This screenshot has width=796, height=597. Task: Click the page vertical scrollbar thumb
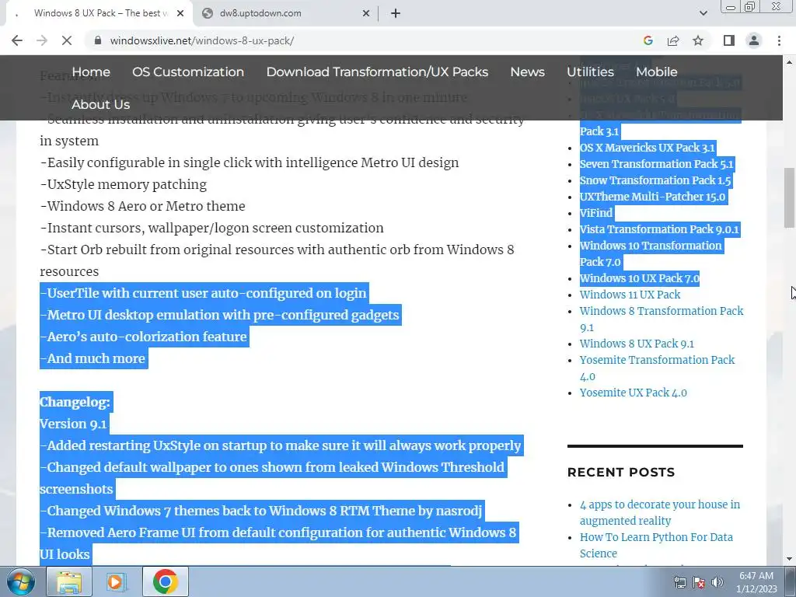pyautogui.click(x=789, y=198)
